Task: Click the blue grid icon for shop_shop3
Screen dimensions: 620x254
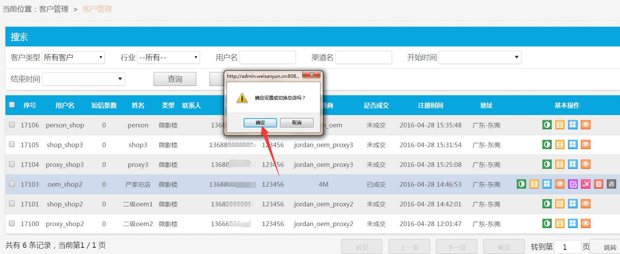Action: pyautogui.click(x=573, y=144)
